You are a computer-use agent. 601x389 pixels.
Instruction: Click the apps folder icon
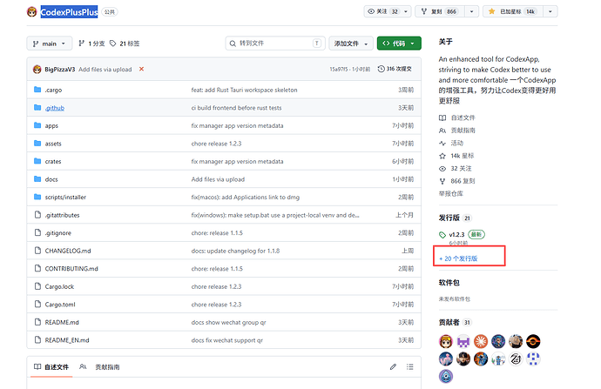coord(37,125)
